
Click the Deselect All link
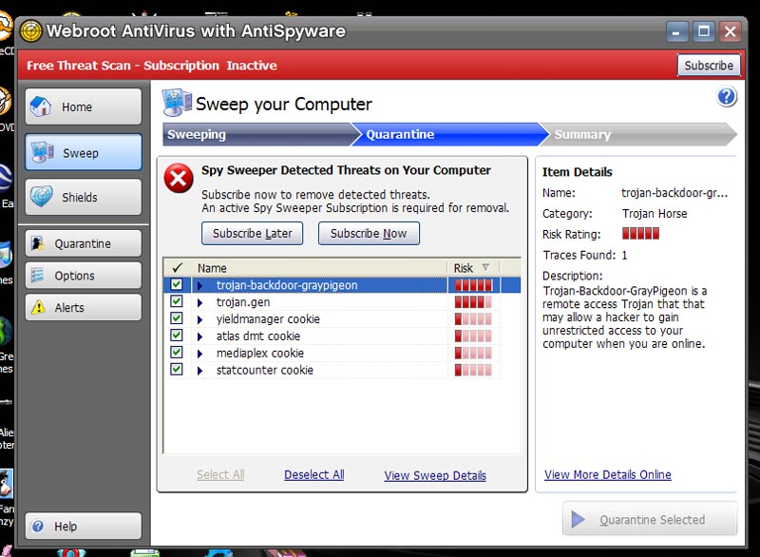click(x=314, y=474)
